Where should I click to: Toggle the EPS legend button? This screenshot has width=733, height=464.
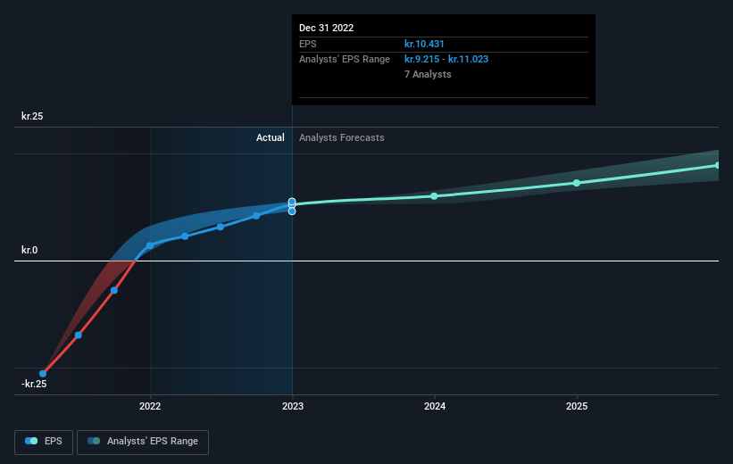44,442
